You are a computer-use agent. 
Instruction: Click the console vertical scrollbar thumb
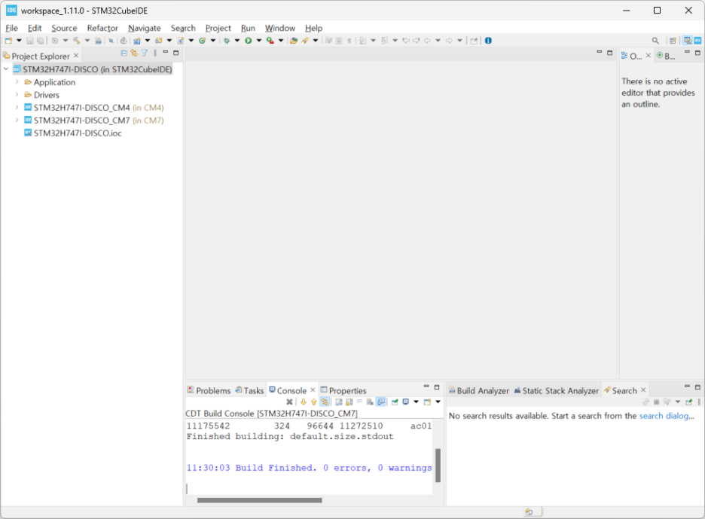tap(438, 466)
